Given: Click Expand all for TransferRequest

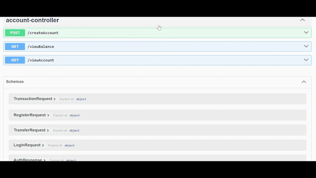Looking at the screenshot, I should (x=60, y=131).
